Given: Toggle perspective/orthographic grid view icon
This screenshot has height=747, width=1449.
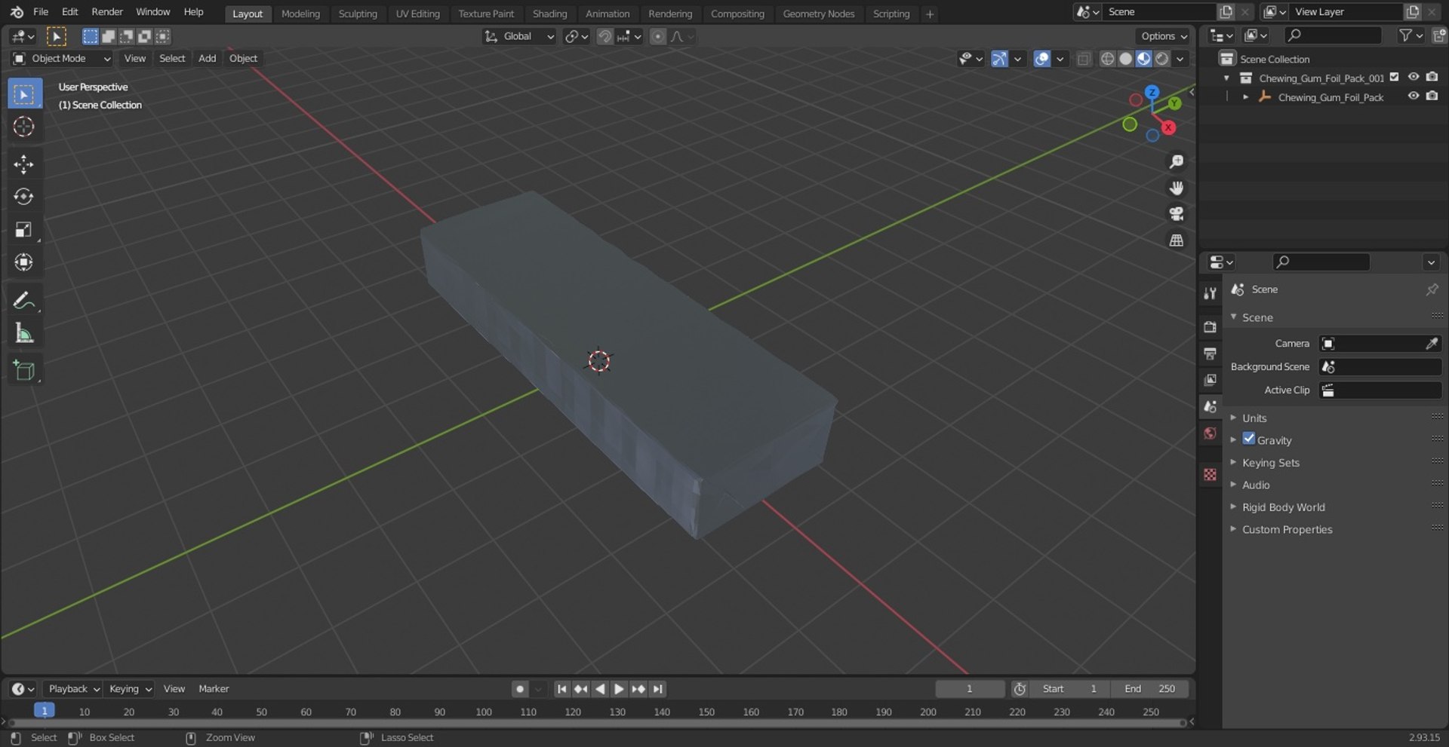Looking at the screenshot, I should [x=1176, y=240].
